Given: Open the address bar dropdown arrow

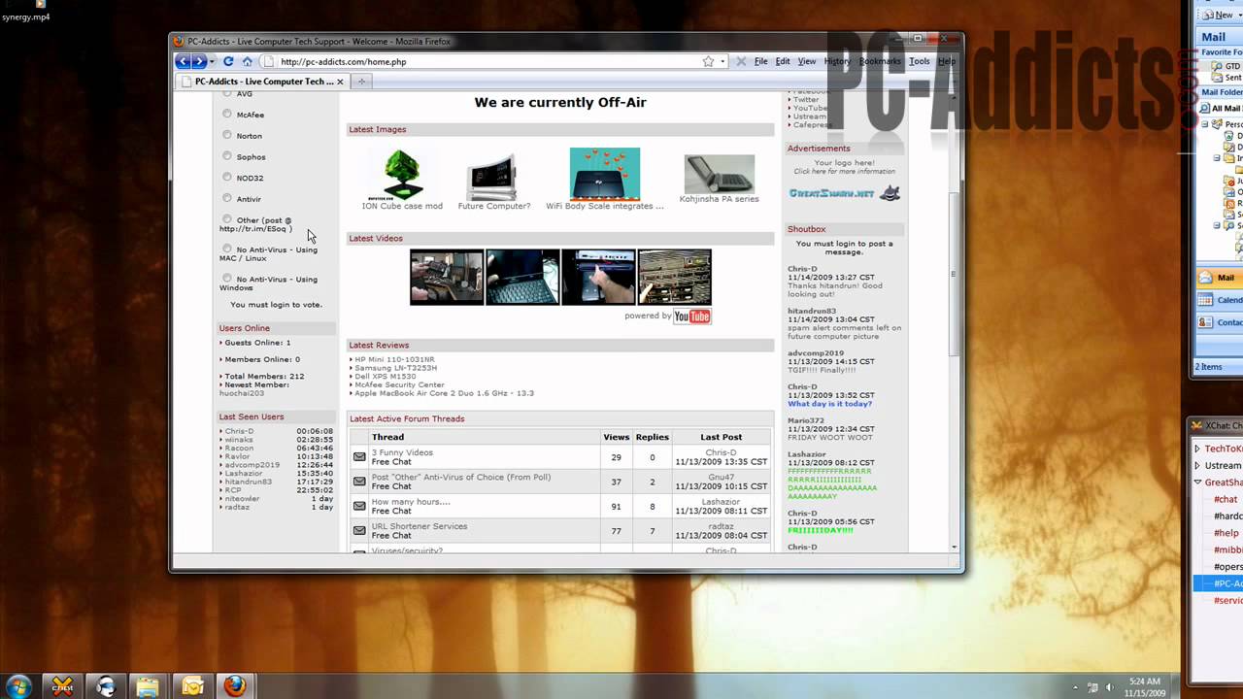Looking at the screenshot, I should 722,61.
